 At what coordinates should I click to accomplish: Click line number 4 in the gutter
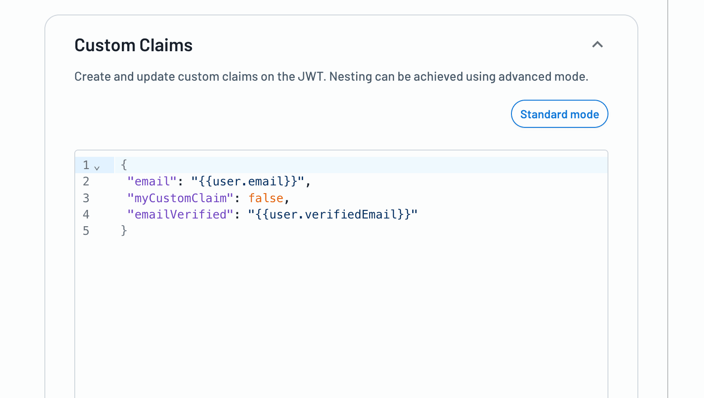pos(86,214)
